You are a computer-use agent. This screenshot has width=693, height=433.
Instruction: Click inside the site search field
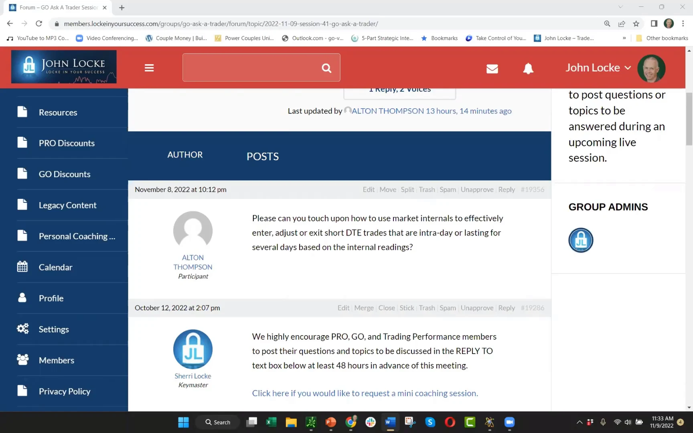pyautogui.click(x=261, y=67)
